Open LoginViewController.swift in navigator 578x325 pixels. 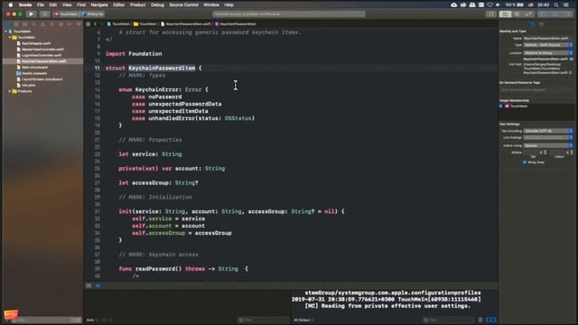click(x=42, y=55)
